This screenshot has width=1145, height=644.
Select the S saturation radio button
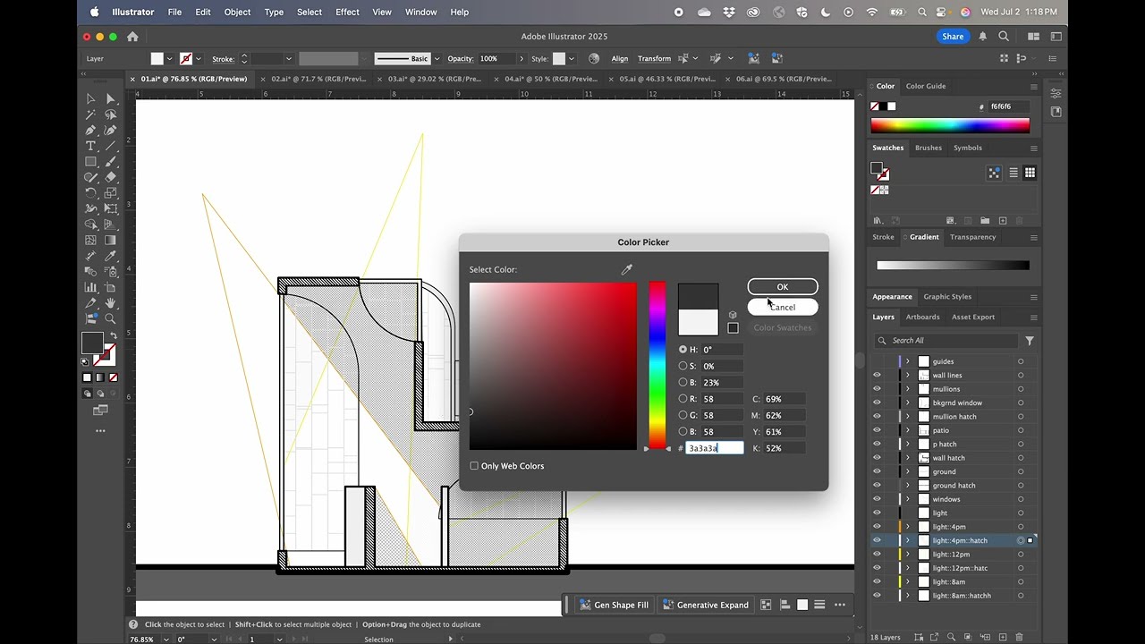(x=683, y=366)
